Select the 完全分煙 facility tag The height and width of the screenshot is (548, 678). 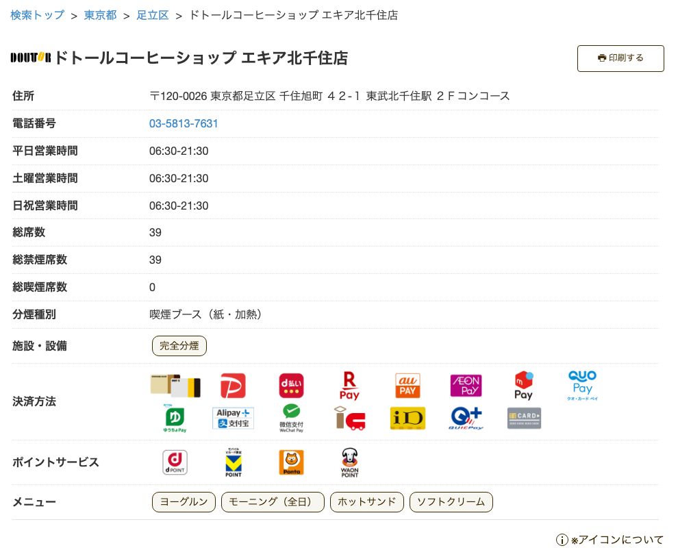pyautogui.click(x=179, y=345)
